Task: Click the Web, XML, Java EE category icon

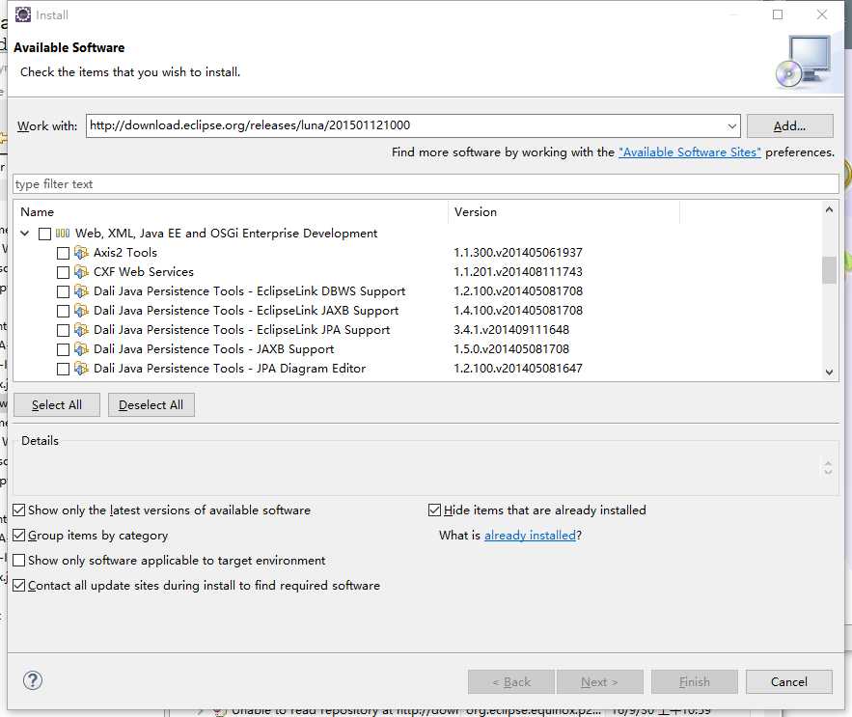Action: point(63,234)
